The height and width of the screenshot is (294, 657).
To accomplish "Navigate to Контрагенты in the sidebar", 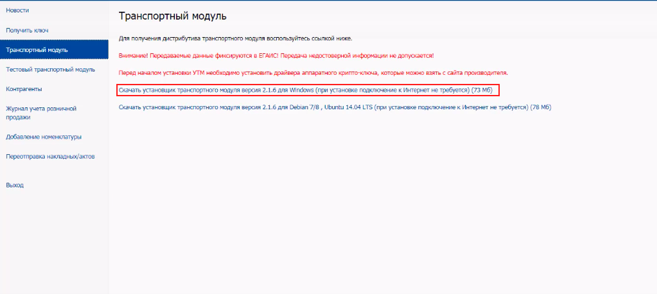I will pos(24,88).
